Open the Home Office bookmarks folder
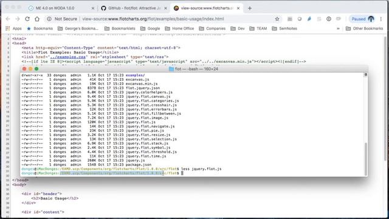The width and height of the screenshot is (389, 219). tap(179, 29)
